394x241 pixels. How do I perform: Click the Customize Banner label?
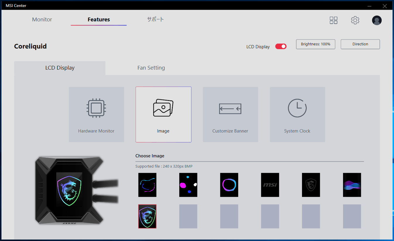[x=230, y=131]
